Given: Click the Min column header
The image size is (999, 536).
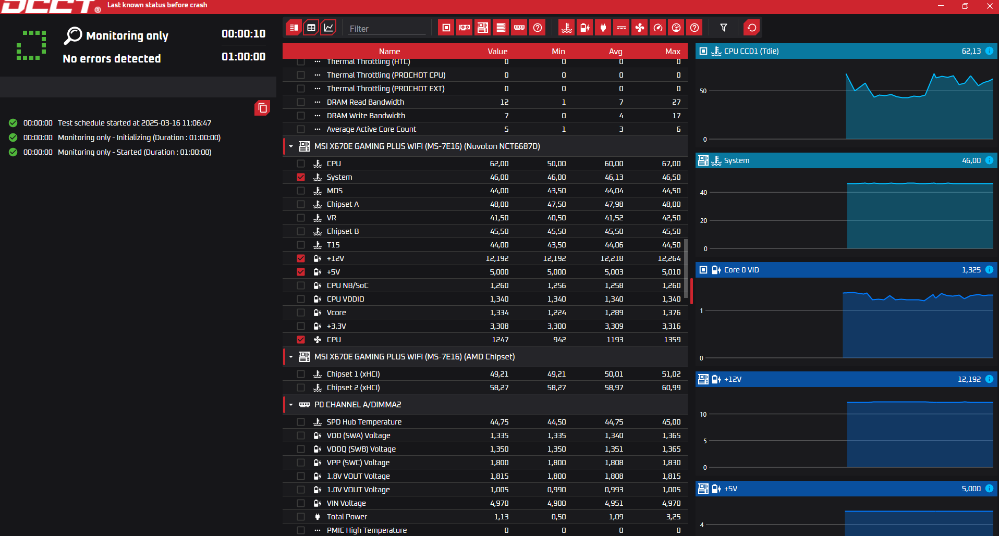Looking at the screenshot, I should click(558, 51).
